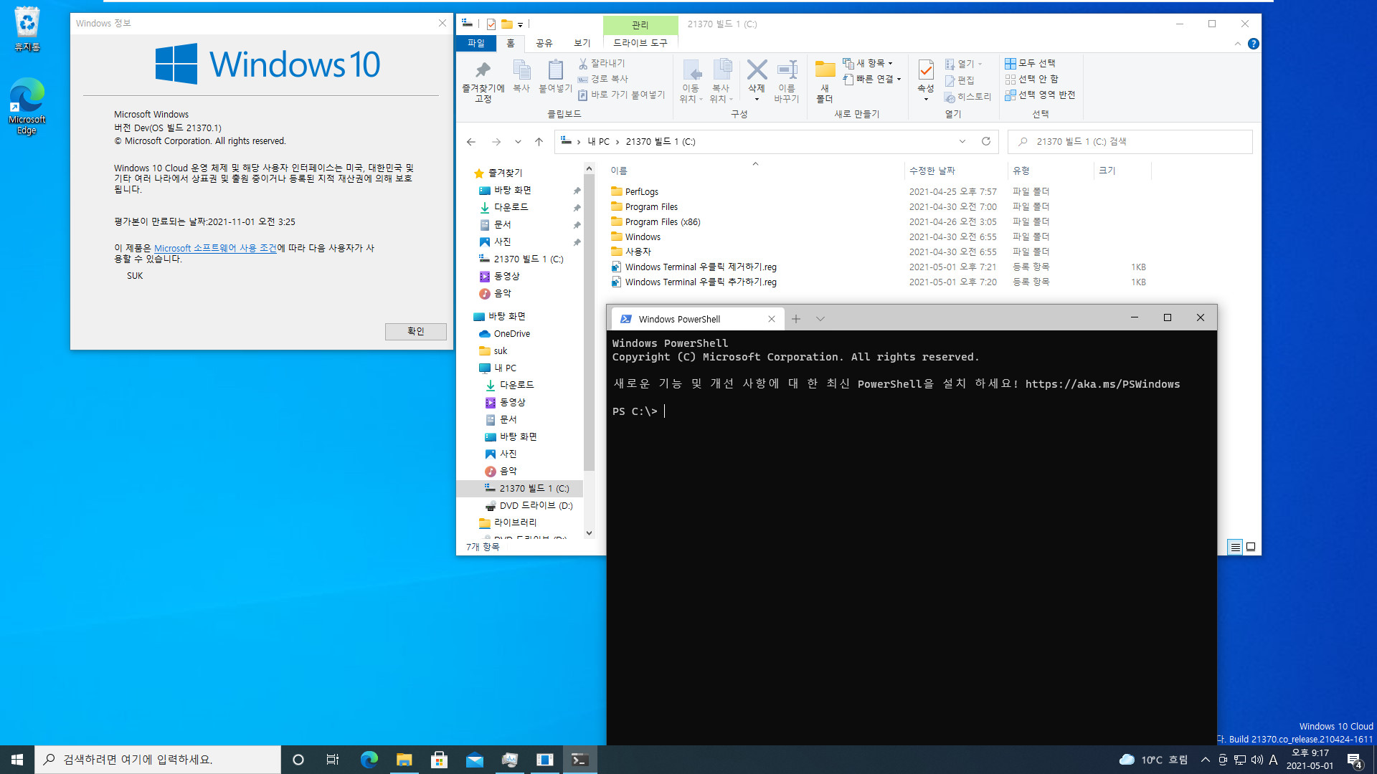Click the Date modified (수정한 날짜) column header

(x=955, y=171)
